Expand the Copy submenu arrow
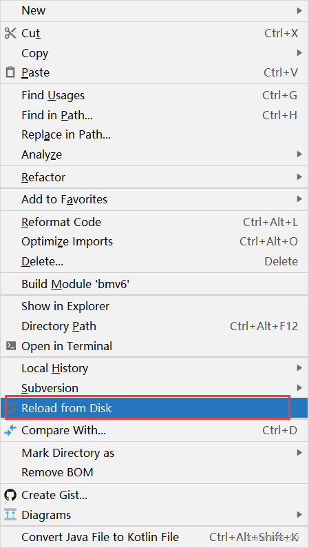The image size is (309, 548). coord(299,53)
